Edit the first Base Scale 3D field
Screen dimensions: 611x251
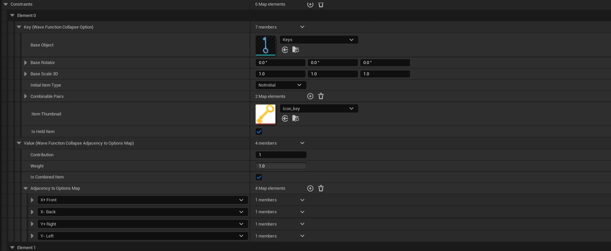(280, 74)
